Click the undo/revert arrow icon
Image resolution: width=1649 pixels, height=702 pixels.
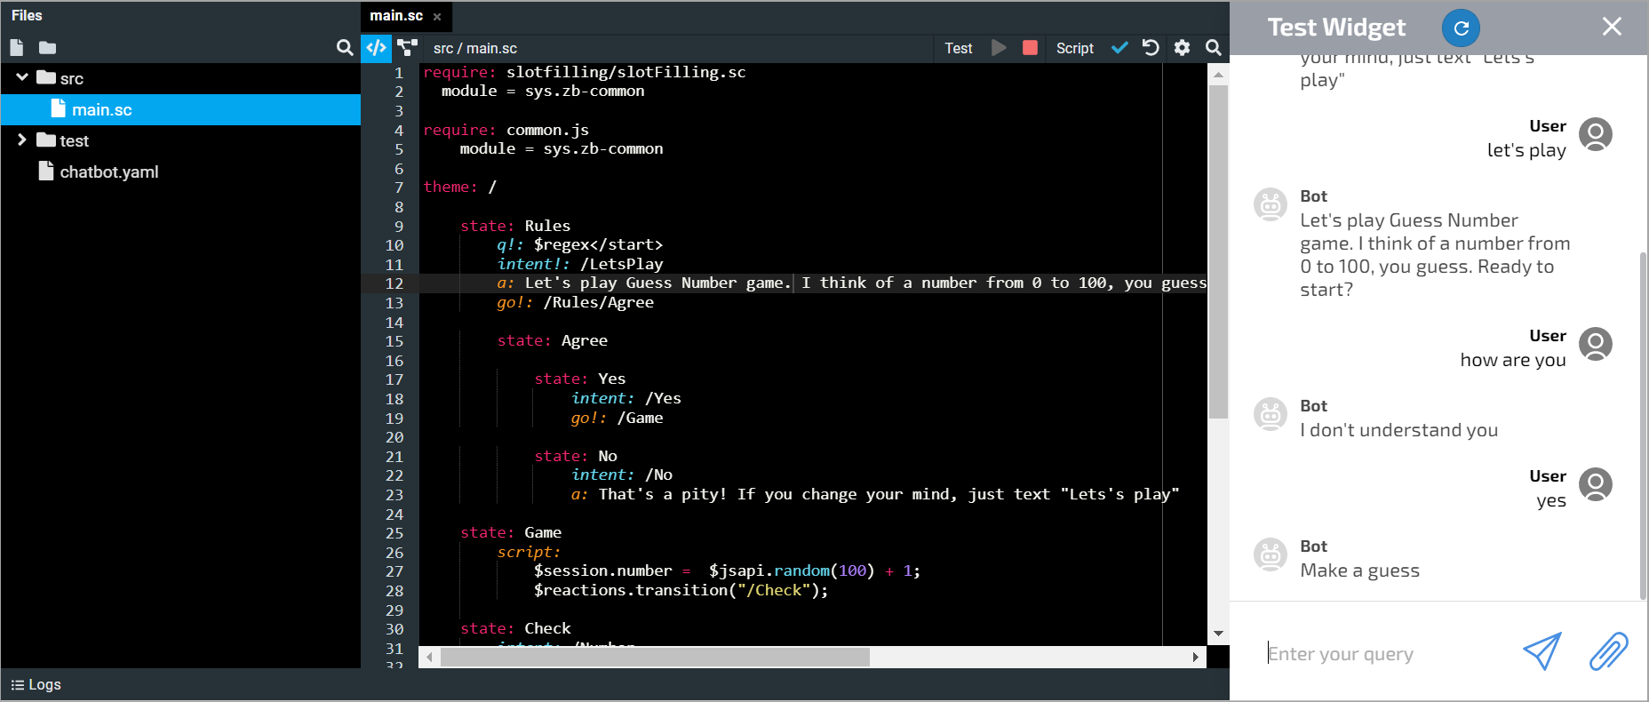point(1151,48)
